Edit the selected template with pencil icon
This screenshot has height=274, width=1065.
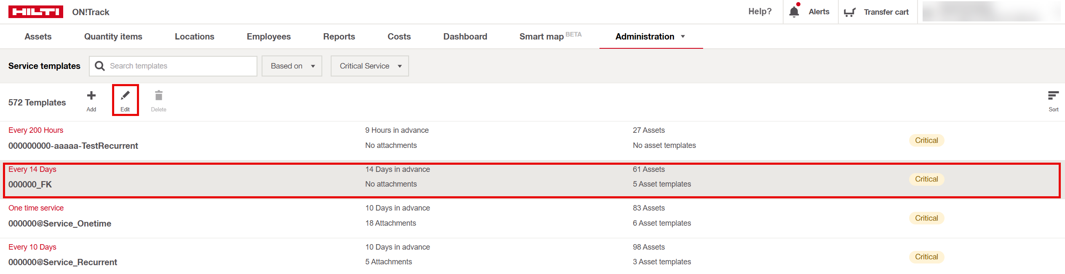point(125,100)
